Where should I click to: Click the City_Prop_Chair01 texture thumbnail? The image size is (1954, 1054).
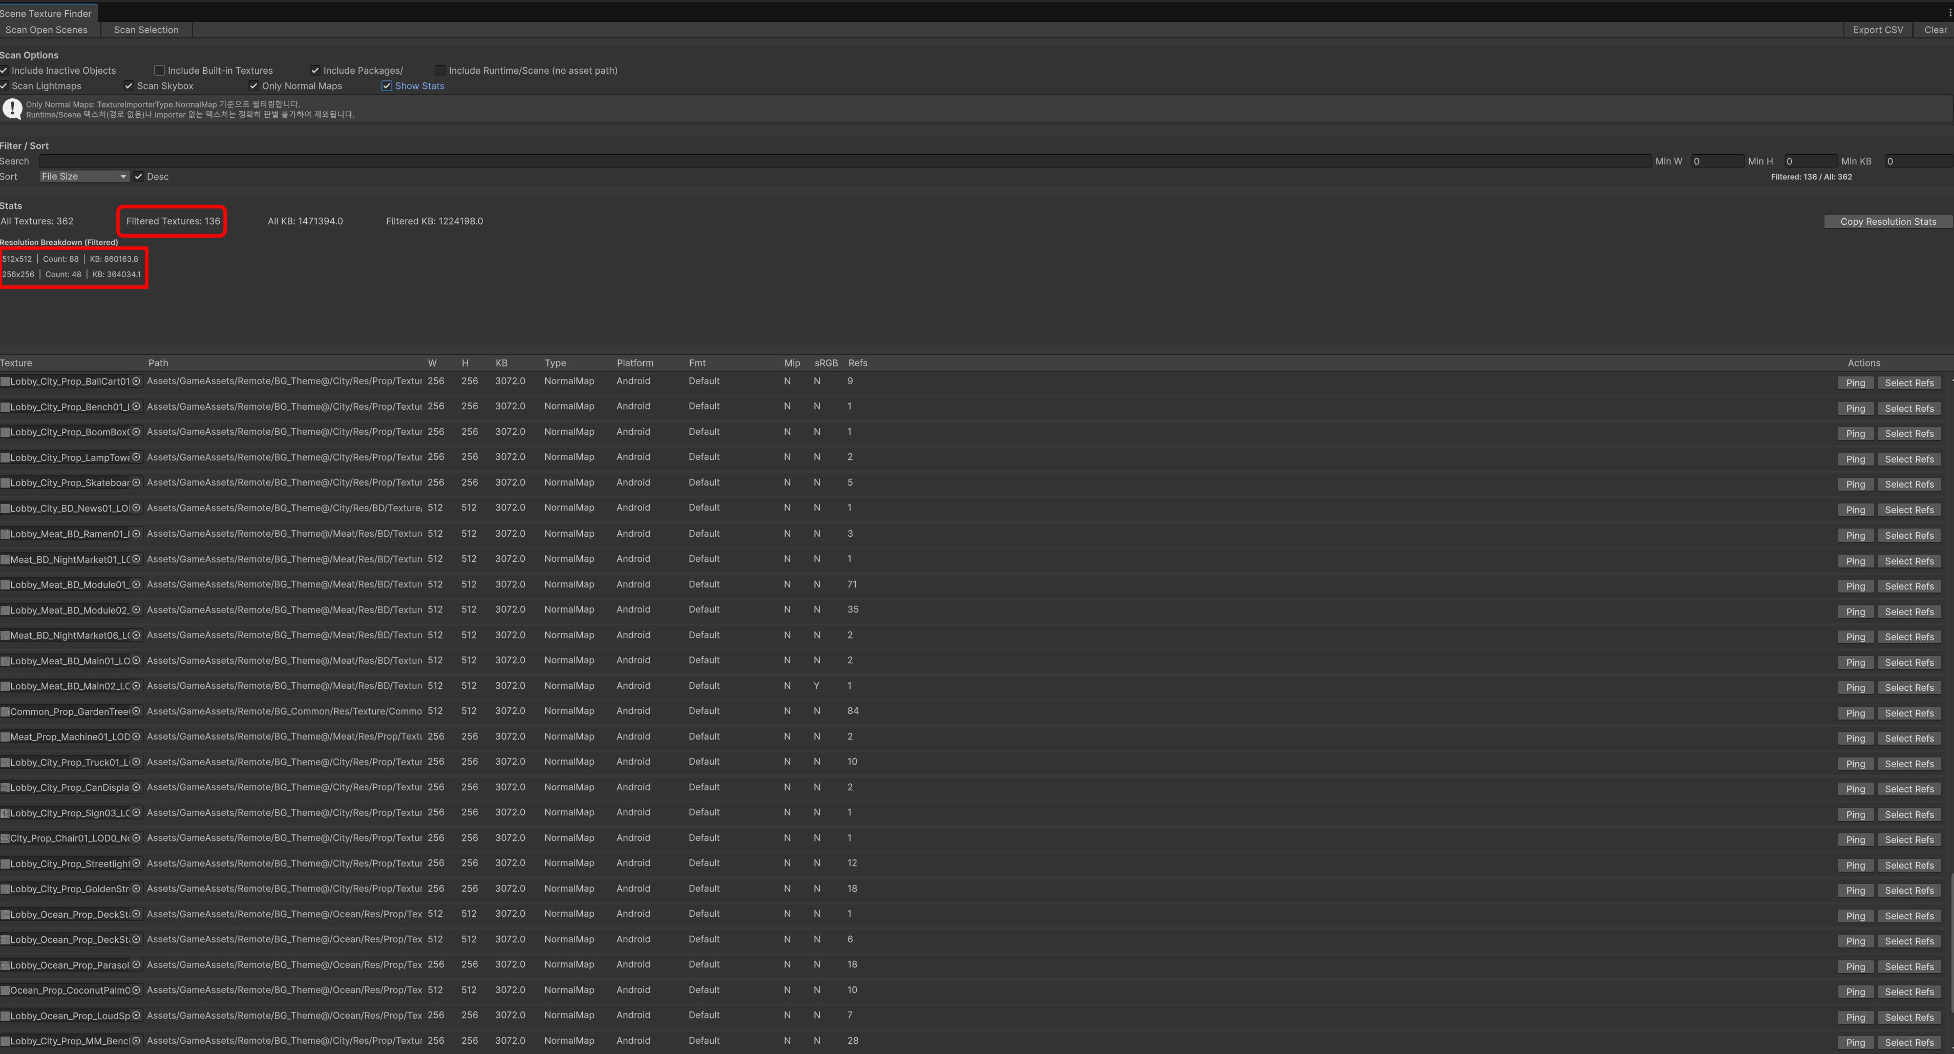(5, 838)
